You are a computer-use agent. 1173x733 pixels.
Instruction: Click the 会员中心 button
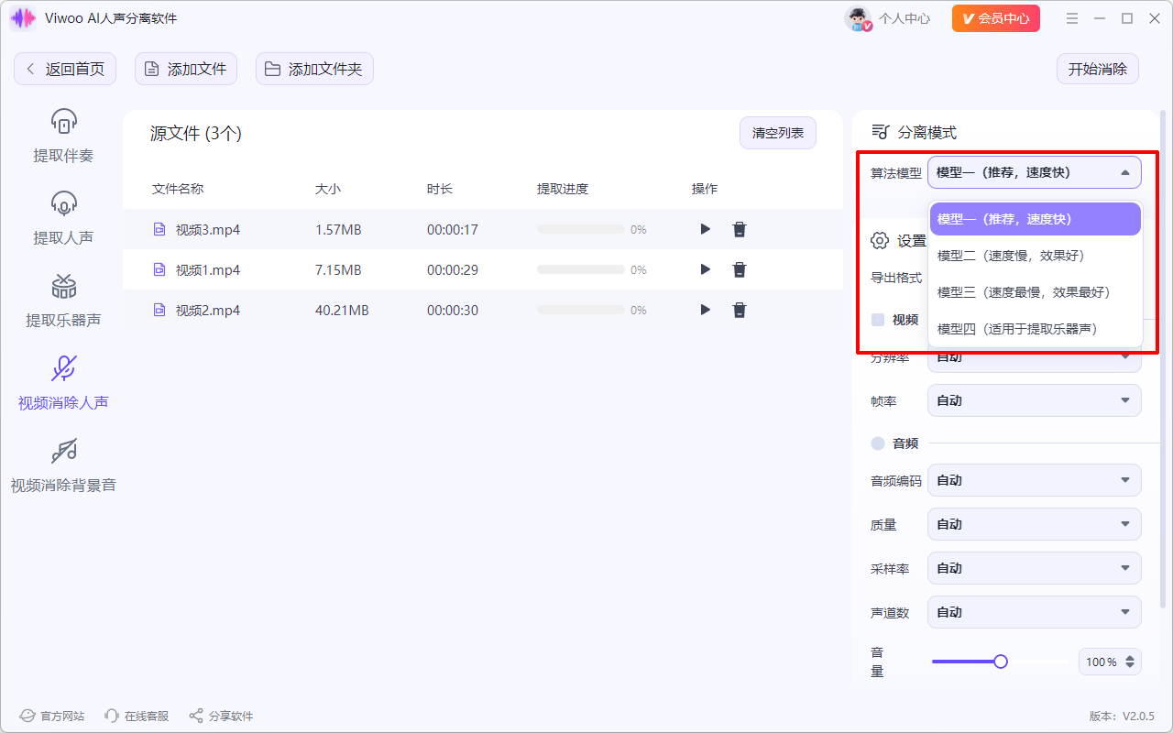tap(996, 18)
